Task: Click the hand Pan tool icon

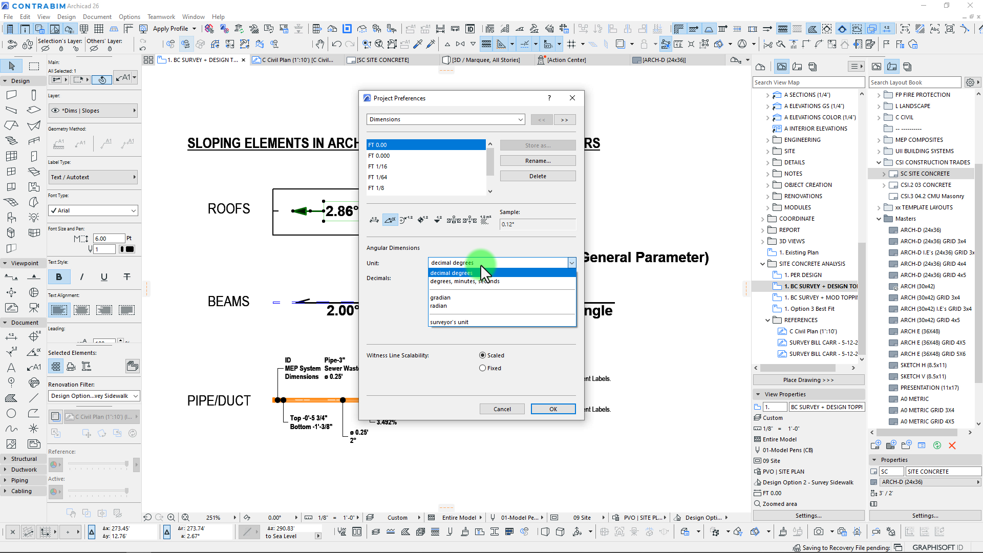Action: (319, 44)
